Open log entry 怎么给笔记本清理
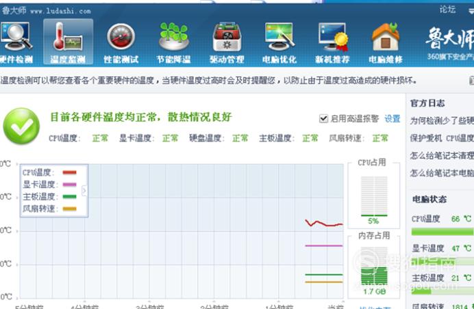The height and width of the screenshot is (309, 474). pyautogui.click(x=442, y=156)
